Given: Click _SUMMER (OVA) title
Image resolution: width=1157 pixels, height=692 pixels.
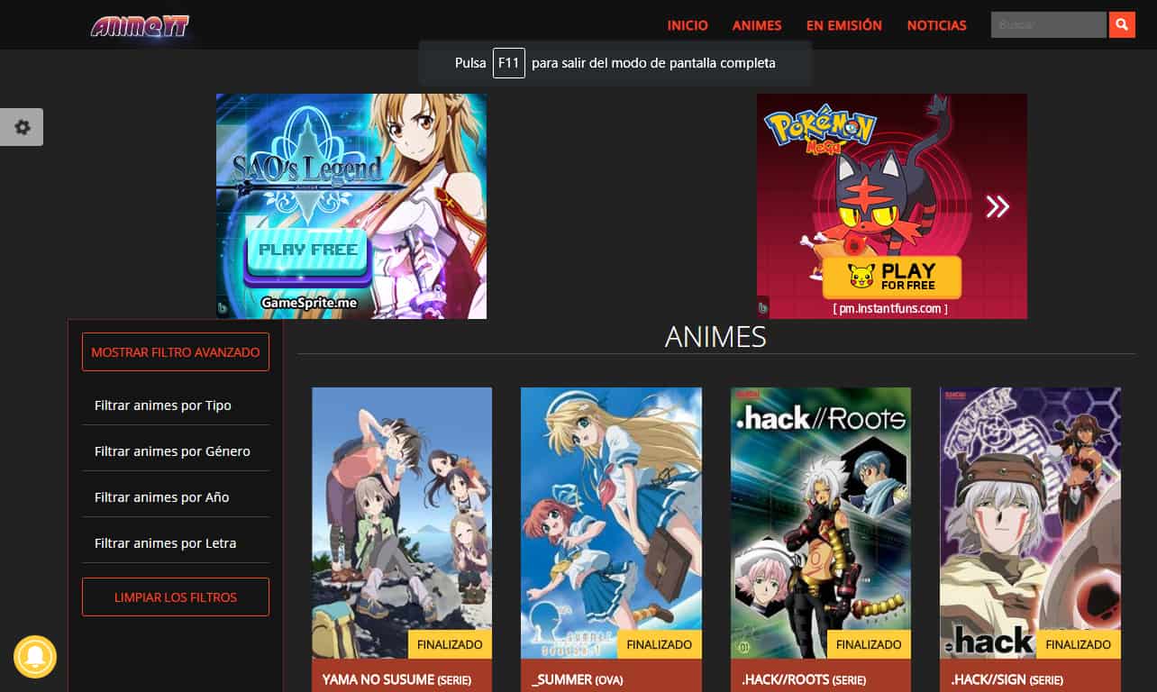Looking at the screenshot, I should [577, 679].
